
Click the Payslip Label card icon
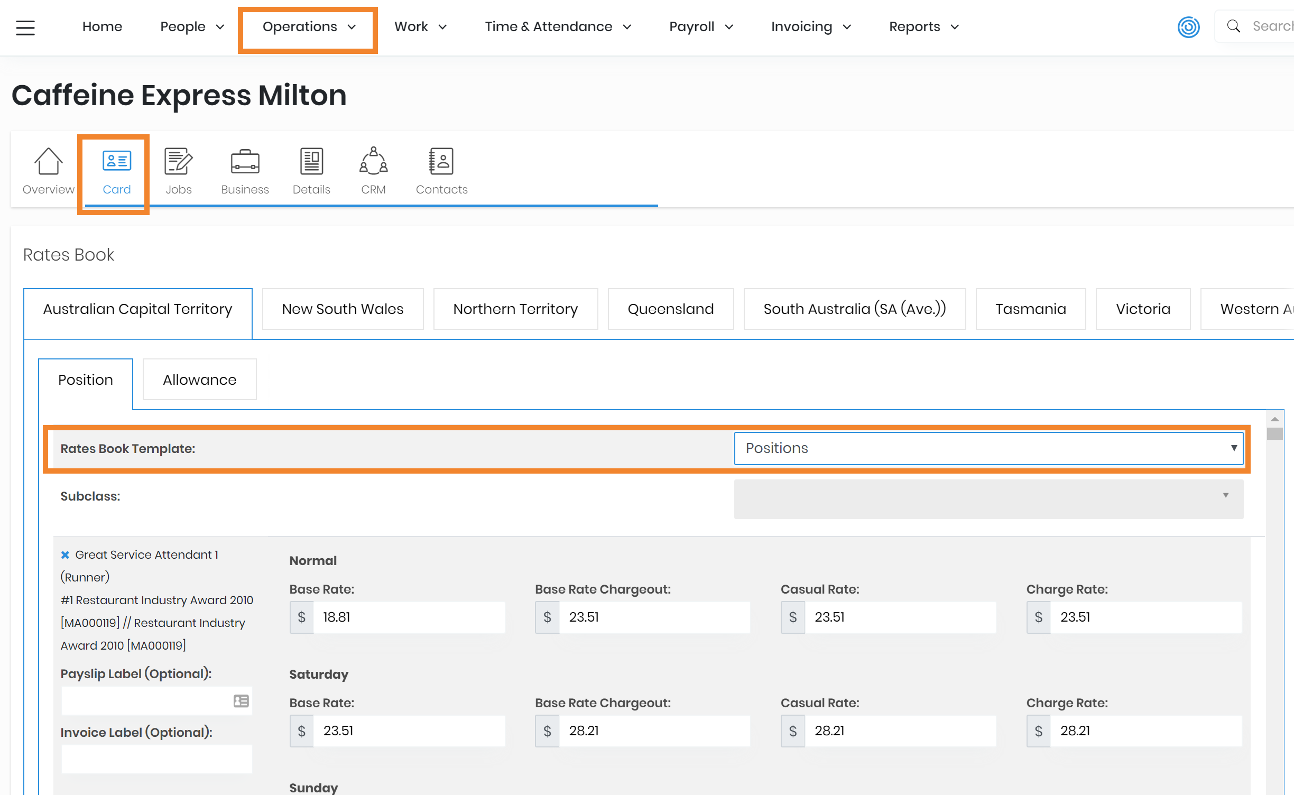coord(241,701)
